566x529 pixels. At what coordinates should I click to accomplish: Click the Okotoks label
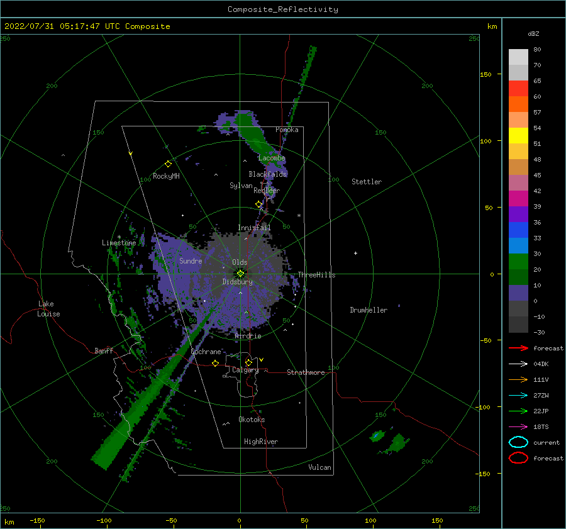click(x=252, y=420)
